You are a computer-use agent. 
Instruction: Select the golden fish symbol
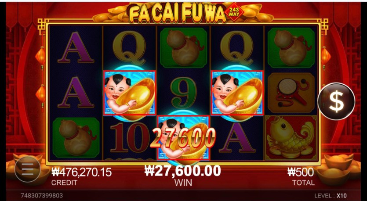[291, 137]
